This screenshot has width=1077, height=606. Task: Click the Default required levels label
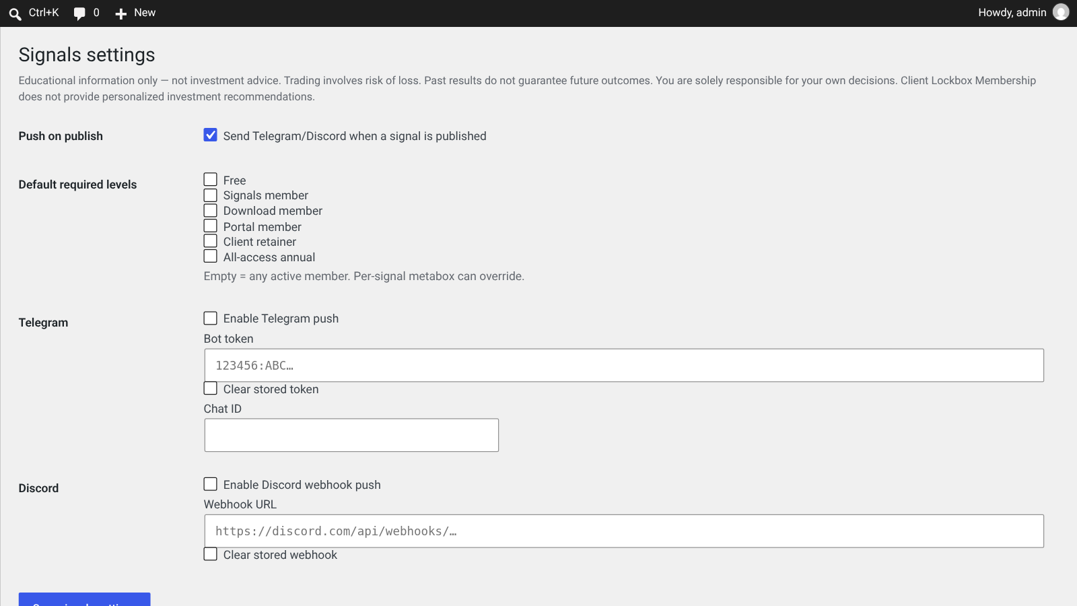point(77,184)
